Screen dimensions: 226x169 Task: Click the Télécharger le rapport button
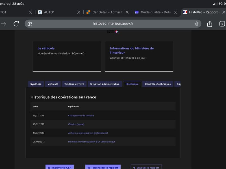(x=103, y=167)
